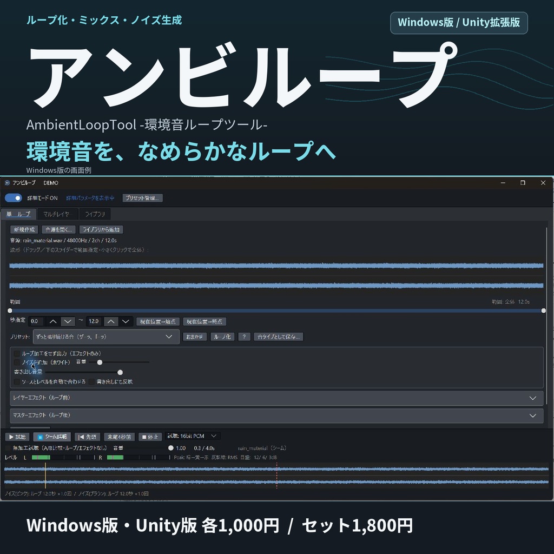The image size is (554, 554).
Task: Switch to the 単一ループ tab
Action: [x=19, y=214]
